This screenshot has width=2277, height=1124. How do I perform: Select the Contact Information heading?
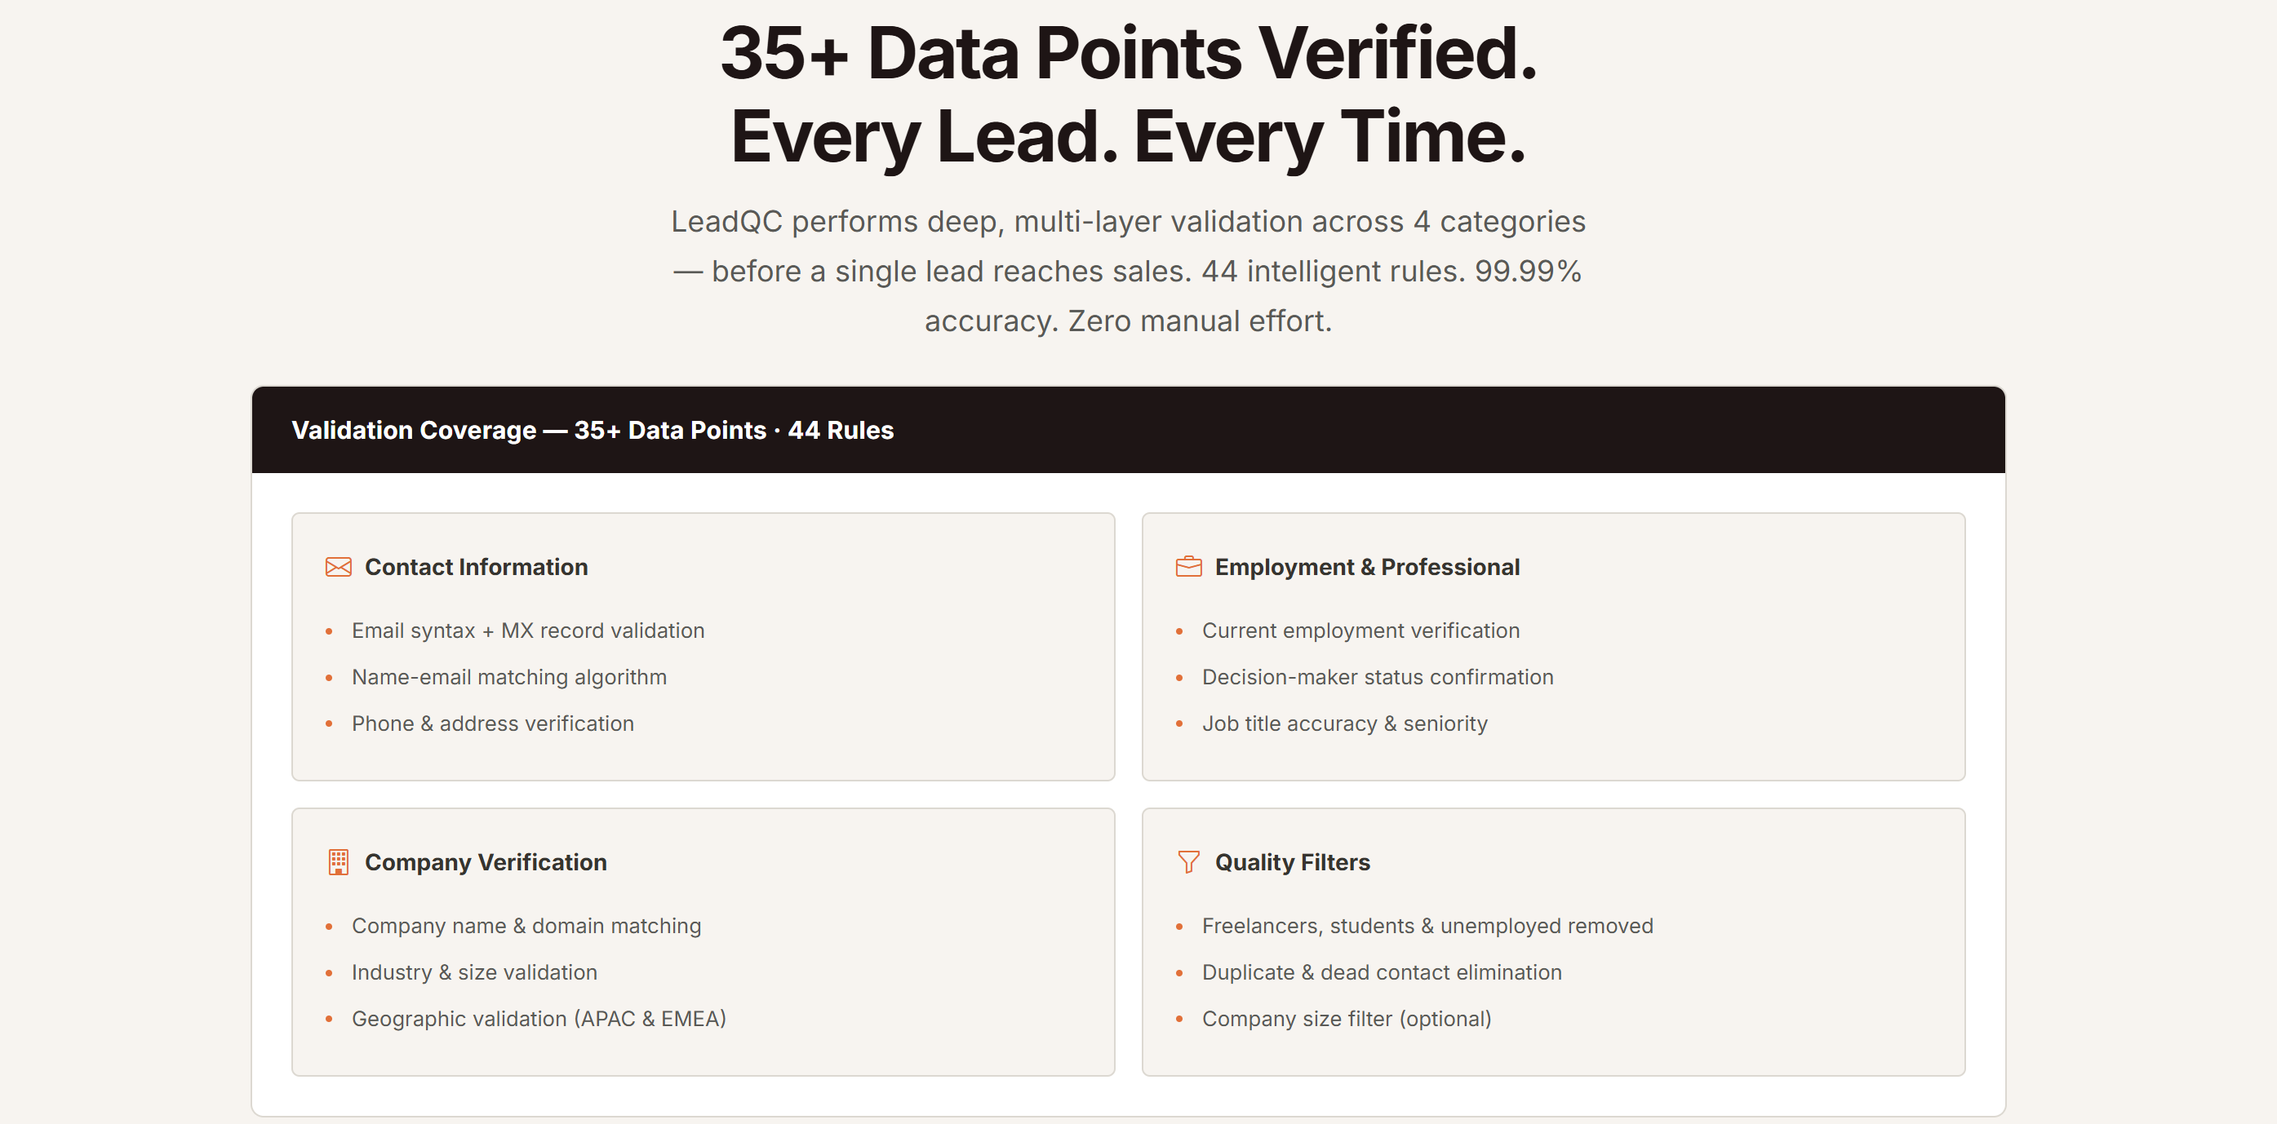pos(476,568)
